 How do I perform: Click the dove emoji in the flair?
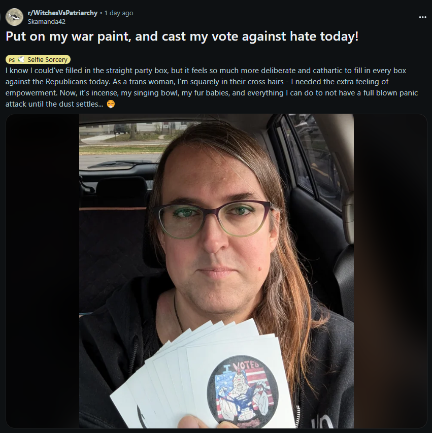21,60
